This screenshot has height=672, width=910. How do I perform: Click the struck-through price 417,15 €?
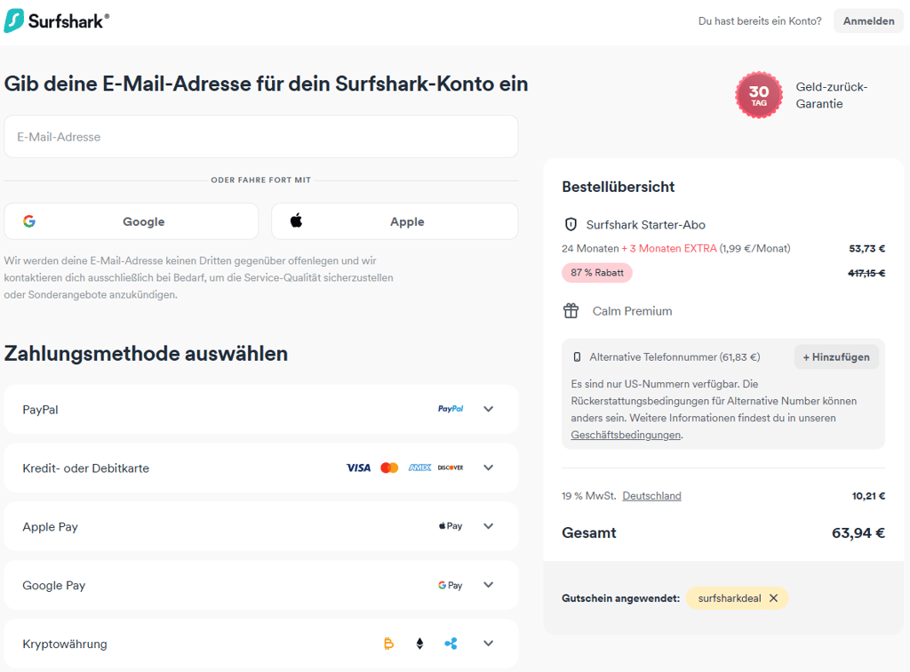[x=866, y=273]
